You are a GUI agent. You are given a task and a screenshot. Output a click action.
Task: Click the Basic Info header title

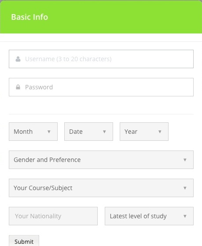29,17
